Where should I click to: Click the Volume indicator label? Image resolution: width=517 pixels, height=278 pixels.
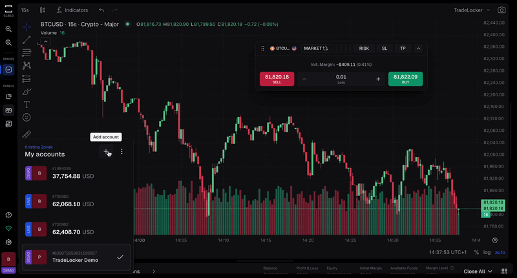coord(48,33)
